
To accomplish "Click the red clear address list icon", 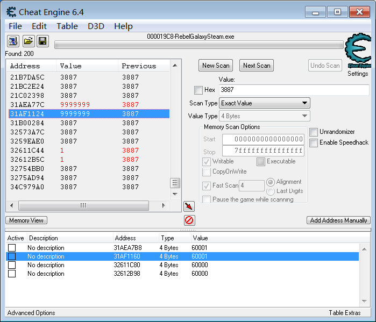I will point(189,220).
